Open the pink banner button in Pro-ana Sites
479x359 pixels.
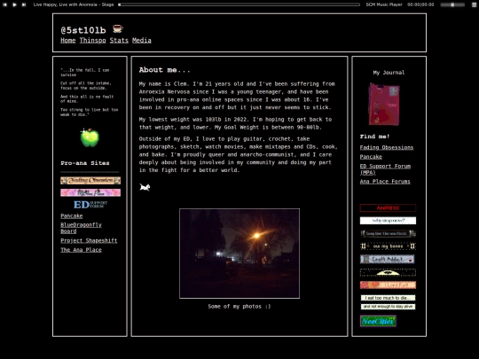(90, 192)
